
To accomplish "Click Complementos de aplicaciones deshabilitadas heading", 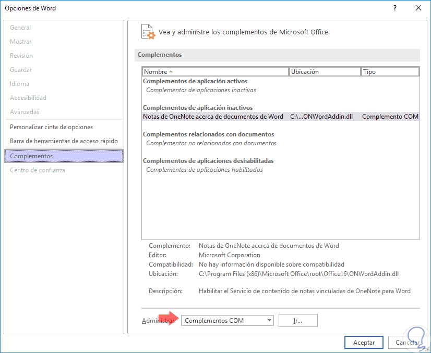I will 208,161.
